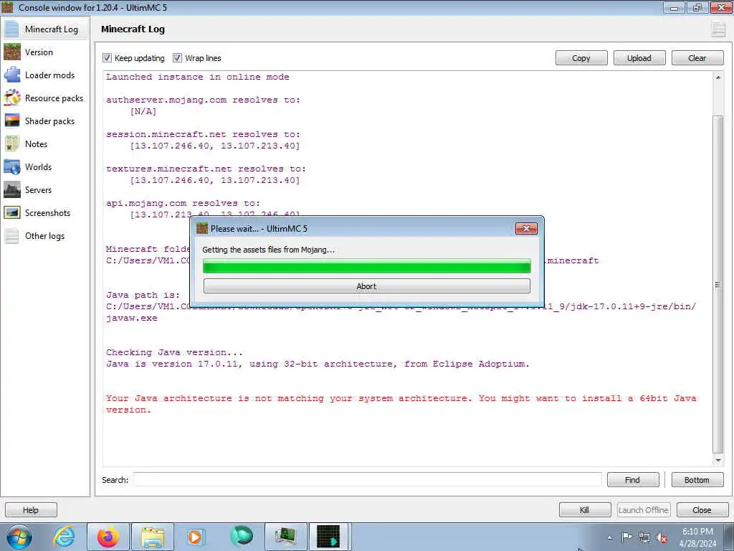The image size is (734, 551).
Task: Click the network tray icon
Action: (644, 538)
